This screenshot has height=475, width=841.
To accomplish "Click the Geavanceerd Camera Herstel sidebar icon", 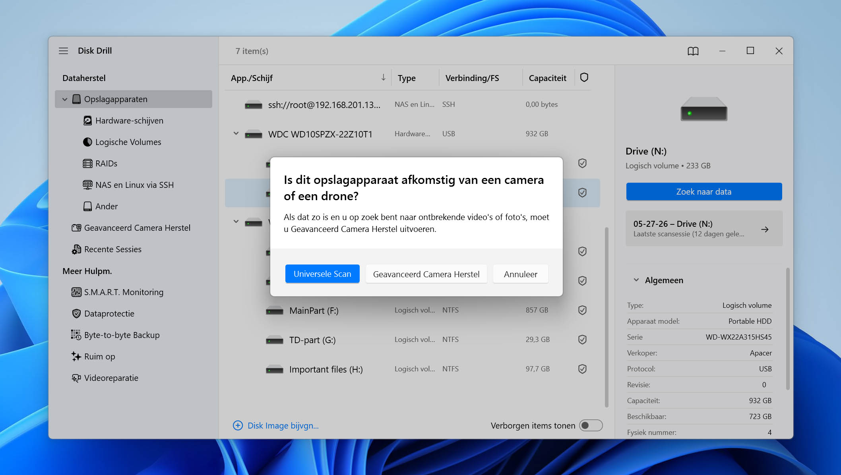I will 76,228.
